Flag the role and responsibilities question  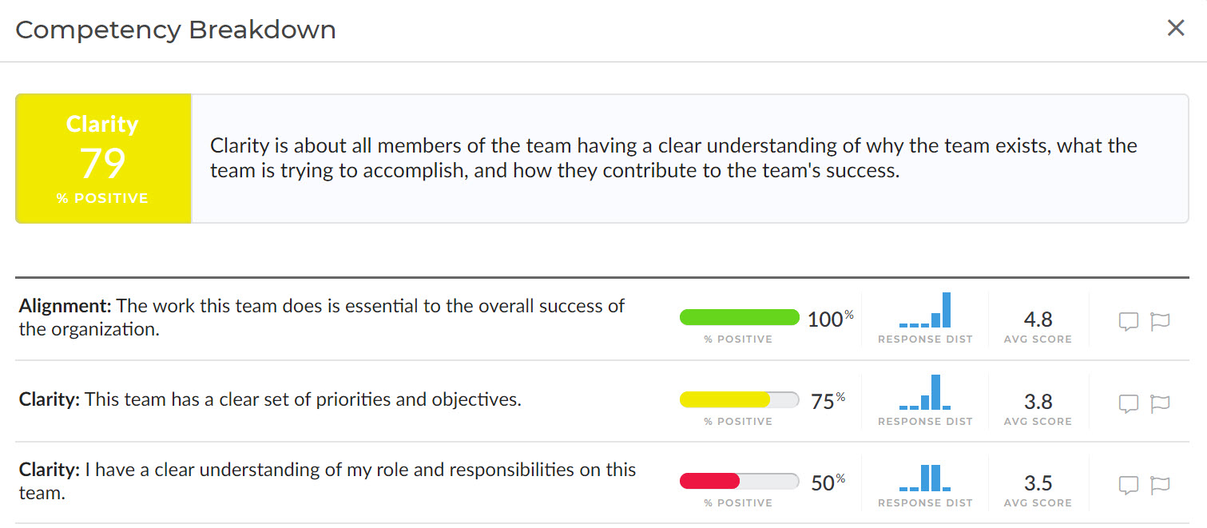pos(1160,485)
